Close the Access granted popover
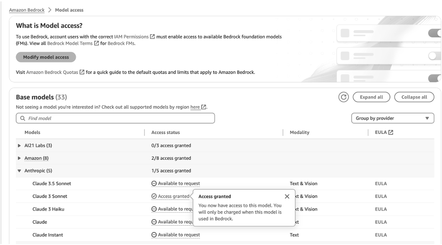 coord(287,197)
